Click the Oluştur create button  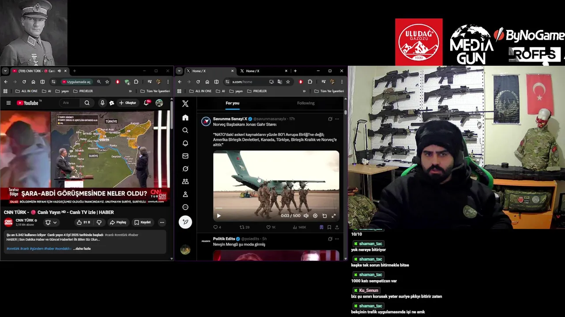(128, 103)
